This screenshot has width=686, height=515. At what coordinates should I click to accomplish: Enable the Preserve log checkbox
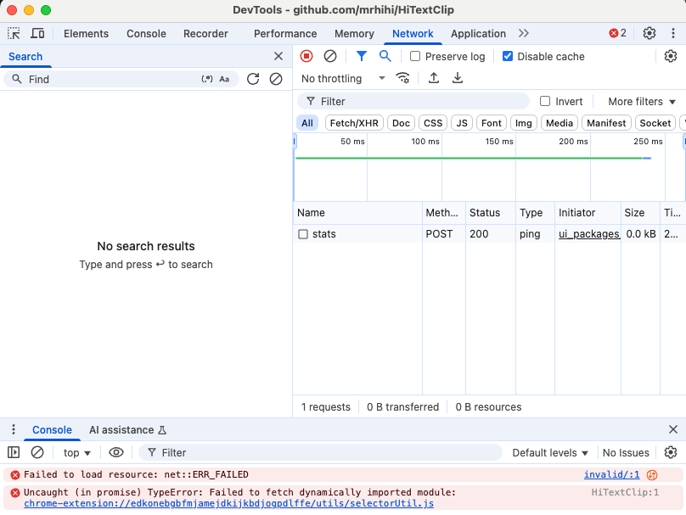pyautogui.click(x=415, y=56)
